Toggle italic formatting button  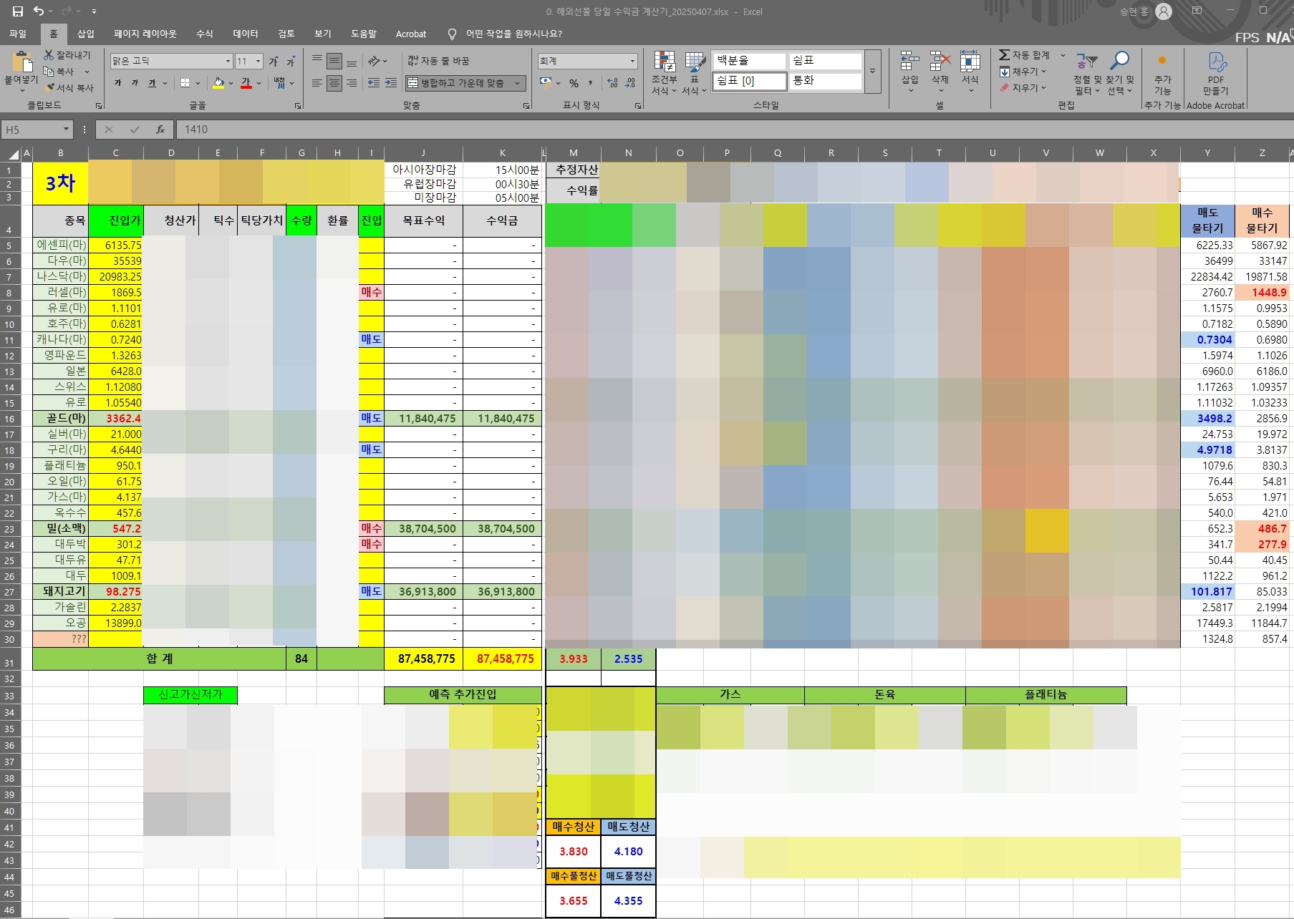[x=135, y=83]
